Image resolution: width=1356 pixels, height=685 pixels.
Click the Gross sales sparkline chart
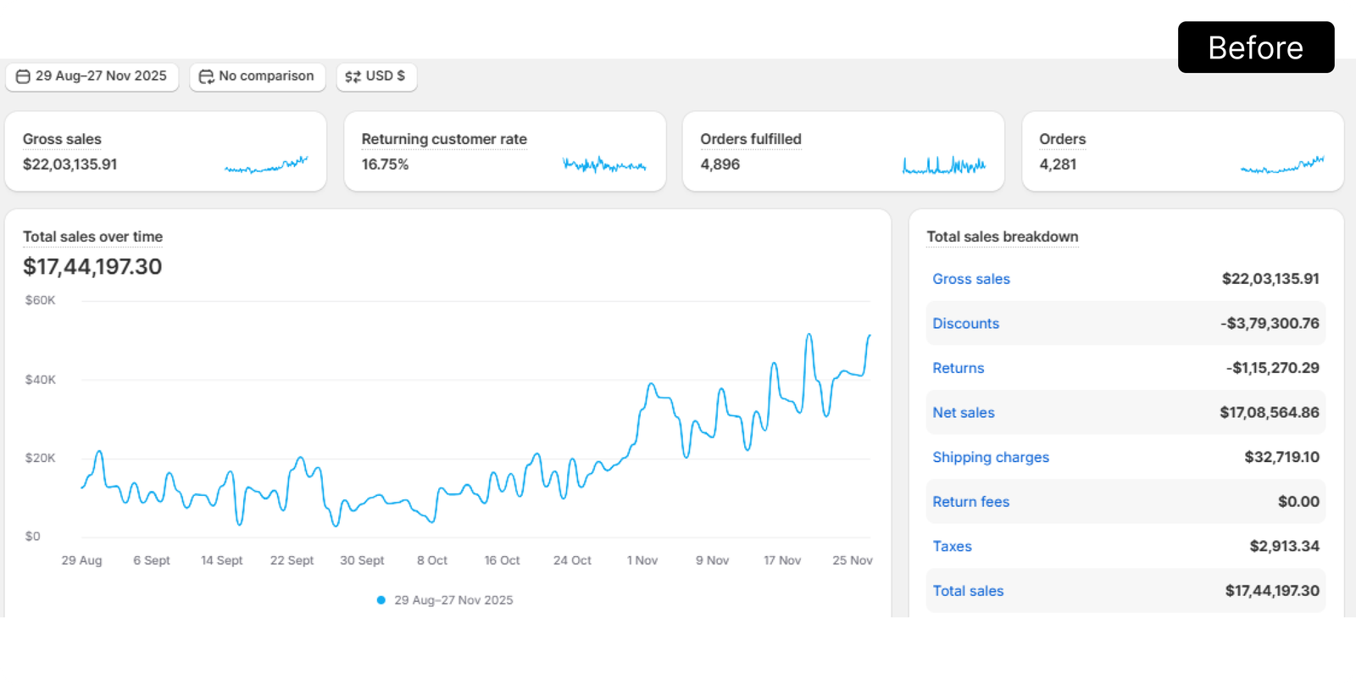click(266, 164)
